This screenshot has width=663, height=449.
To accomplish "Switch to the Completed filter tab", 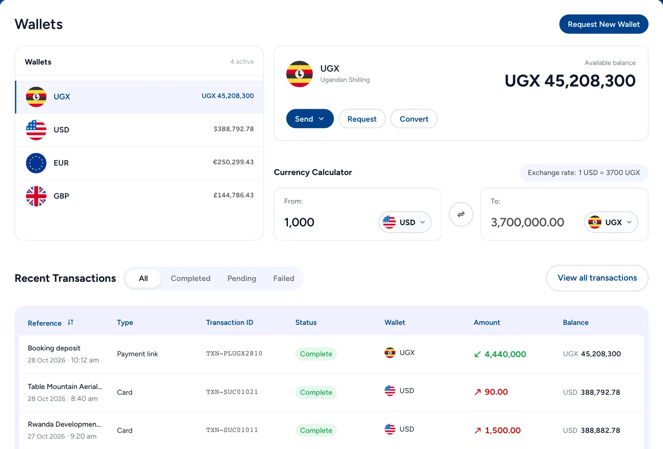I will [191, 279].
